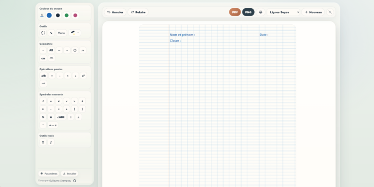This screenshot has width=374, height=187.
Task: Print the sheet with the printer icon
Action: click(261, 12)
